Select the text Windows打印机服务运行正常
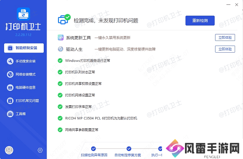The height and width of the screenshot is (159, 243). 87,61
